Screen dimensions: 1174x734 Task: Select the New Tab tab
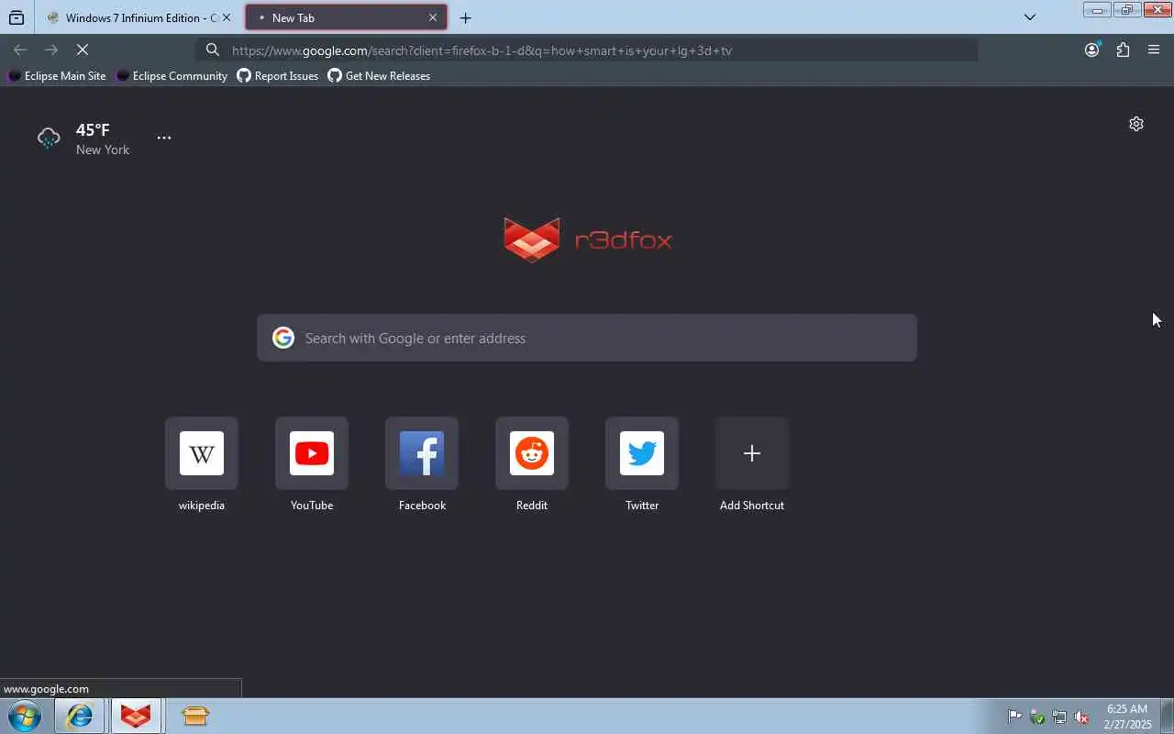coord(346,17)
